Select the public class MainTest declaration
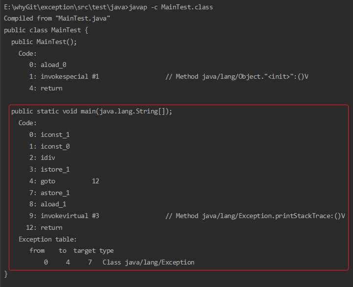Viewport: 353px width, 287px height. pyautogui.click(x=46, y=30)
